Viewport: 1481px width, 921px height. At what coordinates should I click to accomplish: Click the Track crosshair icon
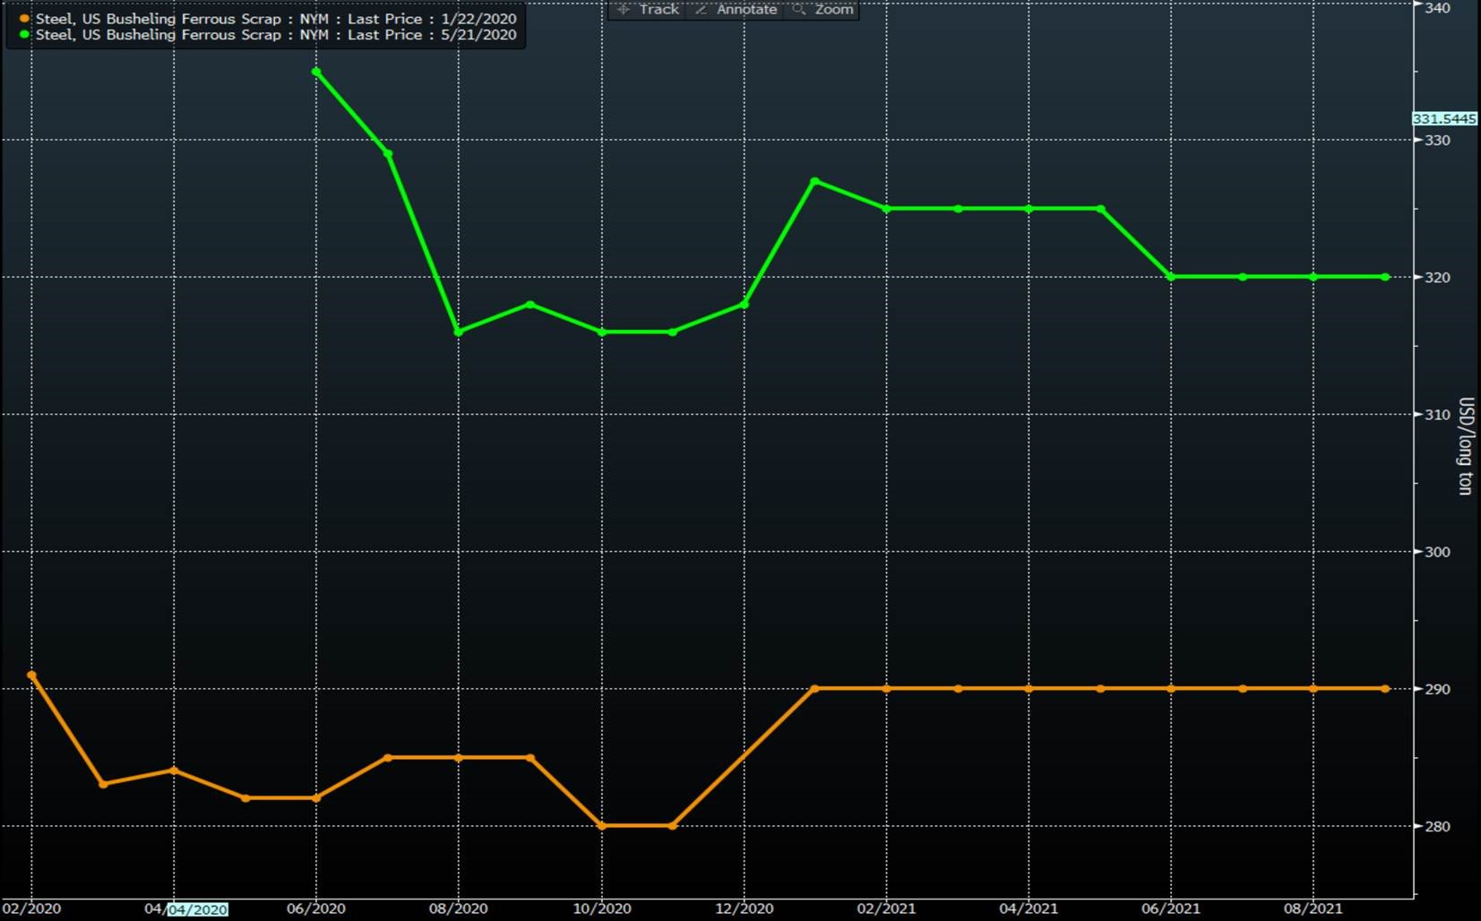[x=624, y=9]
